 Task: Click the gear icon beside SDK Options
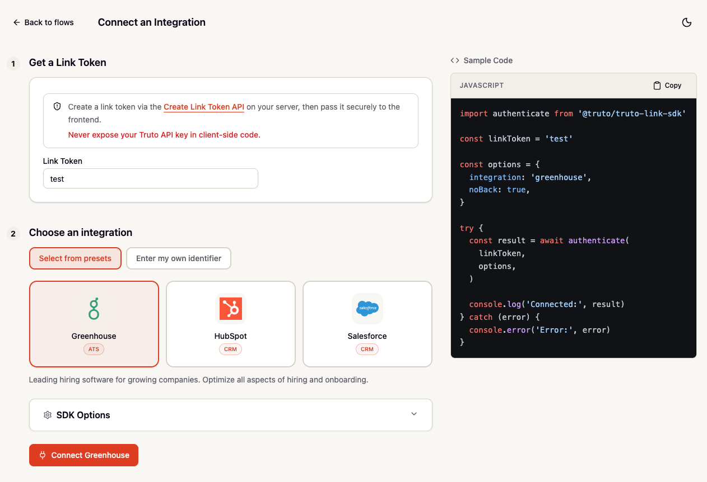point(48,415)
